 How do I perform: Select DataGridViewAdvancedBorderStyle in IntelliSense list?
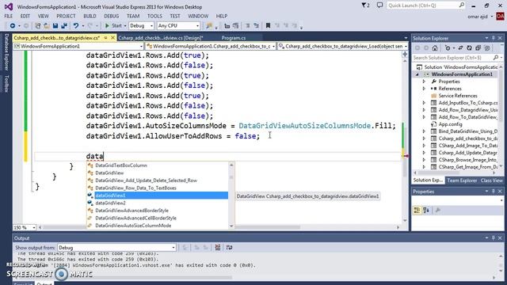coord(158,211)
